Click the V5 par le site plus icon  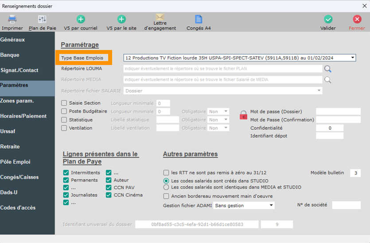(121, 19)
